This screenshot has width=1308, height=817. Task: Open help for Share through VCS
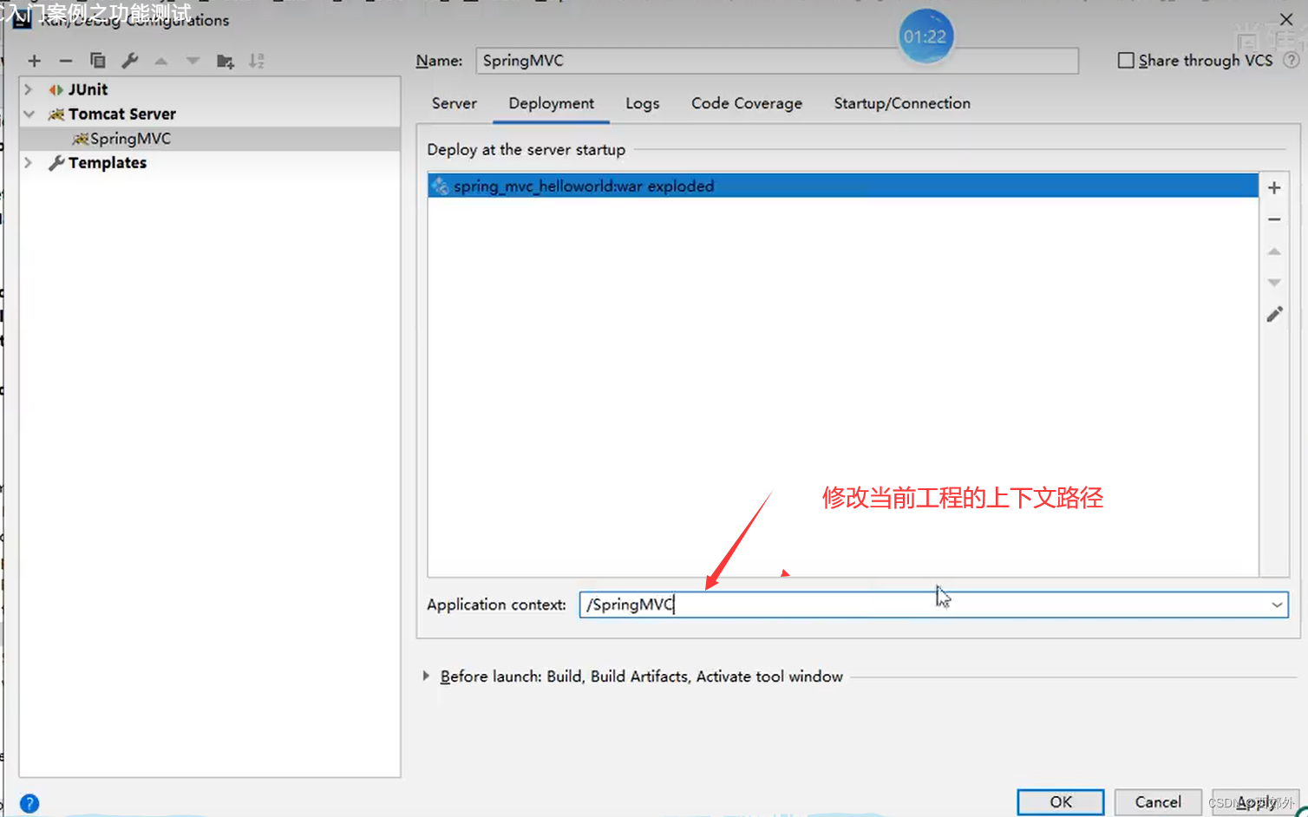[x=1292, y=61]
